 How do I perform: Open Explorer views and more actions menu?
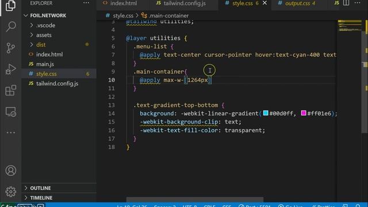[86, 3]
